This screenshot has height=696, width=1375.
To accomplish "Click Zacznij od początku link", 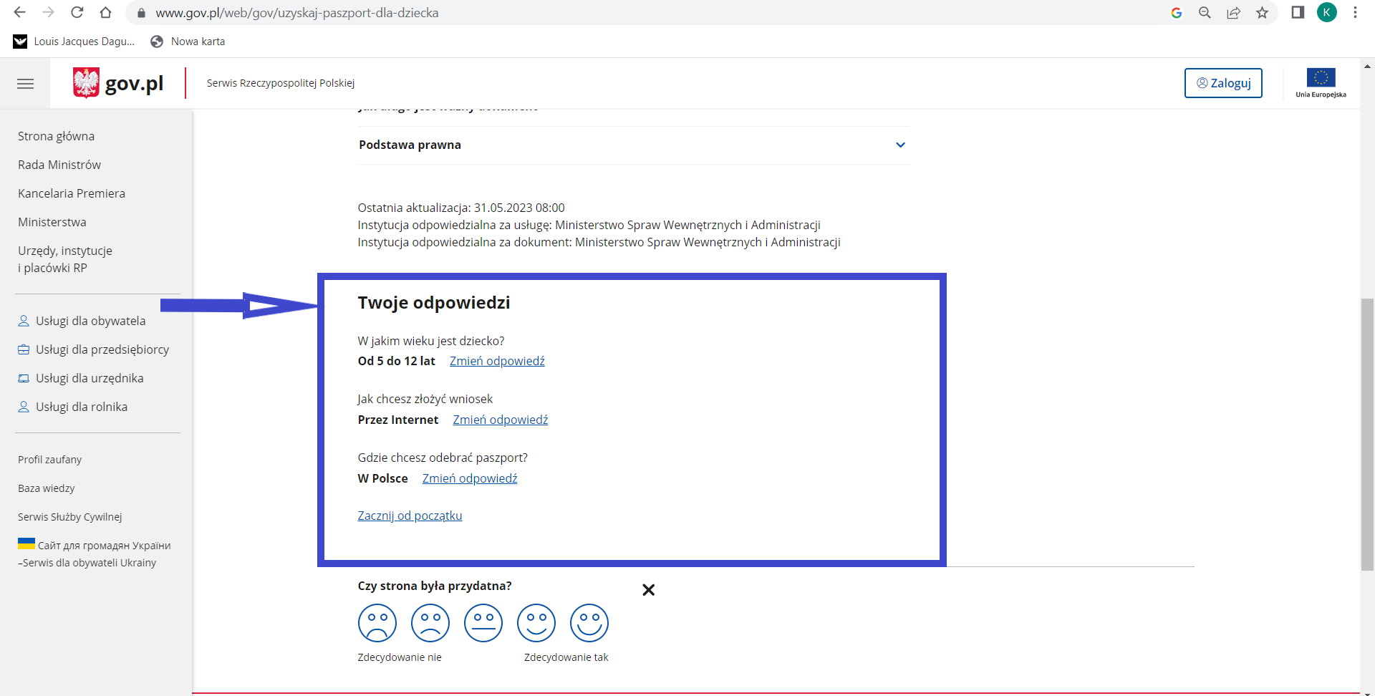I will pyautogui.click(x=410, y=516).
